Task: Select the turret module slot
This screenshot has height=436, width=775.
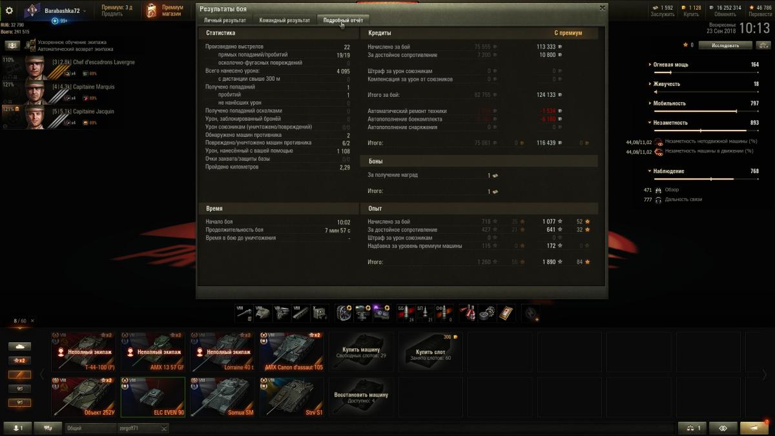Action: (x=262, y=313)
